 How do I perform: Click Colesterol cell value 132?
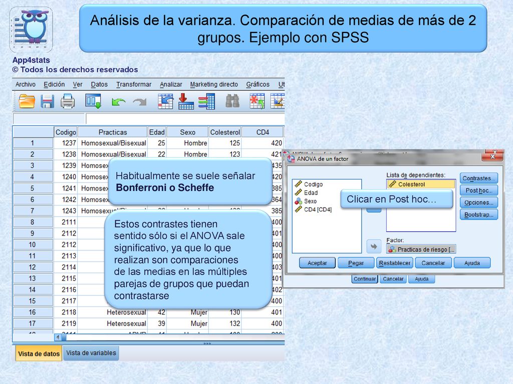tap(225, 323)
